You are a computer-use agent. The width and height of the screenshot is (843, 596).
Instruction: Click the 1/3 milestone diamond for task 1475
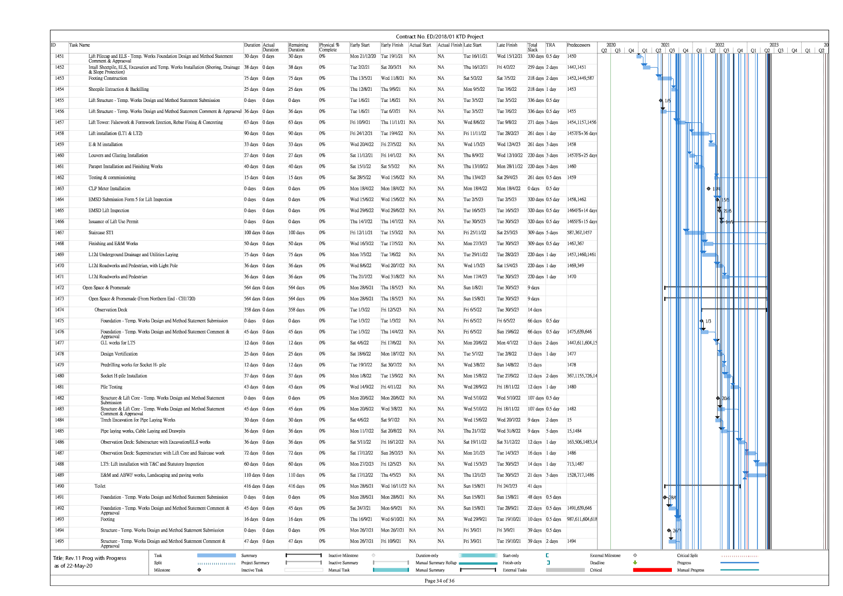point(702,321)
